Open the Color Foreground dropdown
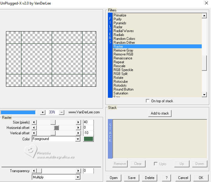This screenshot has width=211, height=182. pos(78,139)
